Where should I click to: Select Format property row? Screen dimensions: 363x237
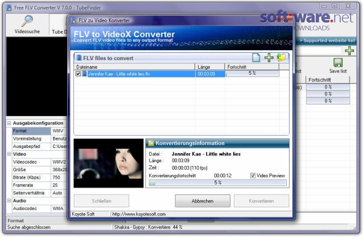pos(39,131)
